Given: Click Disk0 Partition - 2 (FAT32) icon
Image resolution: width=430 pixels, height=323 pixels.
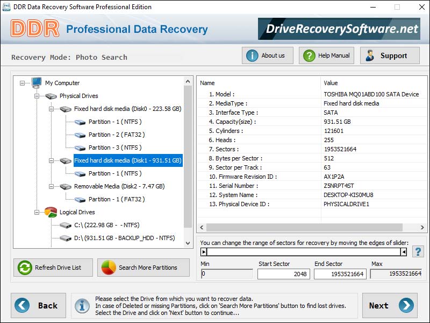Looking at the screenshot, I should click(x=80, y=135).
